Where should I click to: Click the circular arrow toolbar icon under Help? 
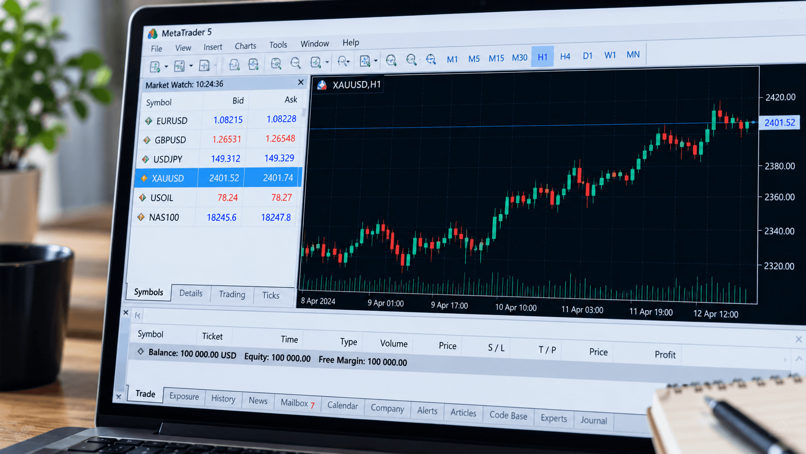click(x=342, y=61)
